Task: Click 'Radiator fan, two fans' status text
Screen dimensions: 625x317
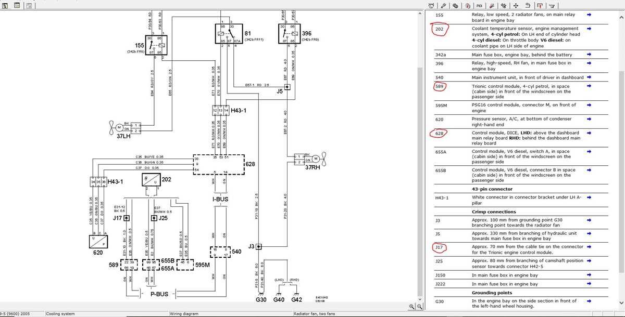Action: click(315, 314)
